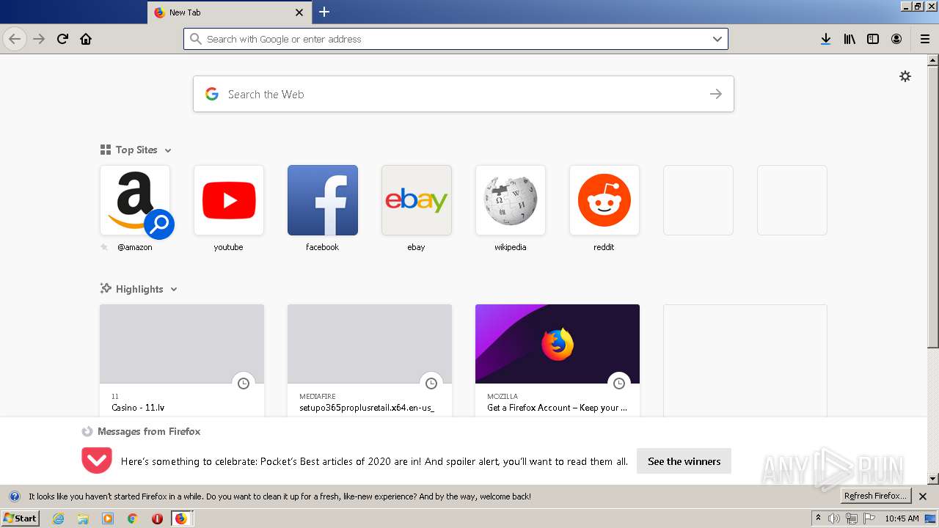Click the See the winners button

[684, 461]
